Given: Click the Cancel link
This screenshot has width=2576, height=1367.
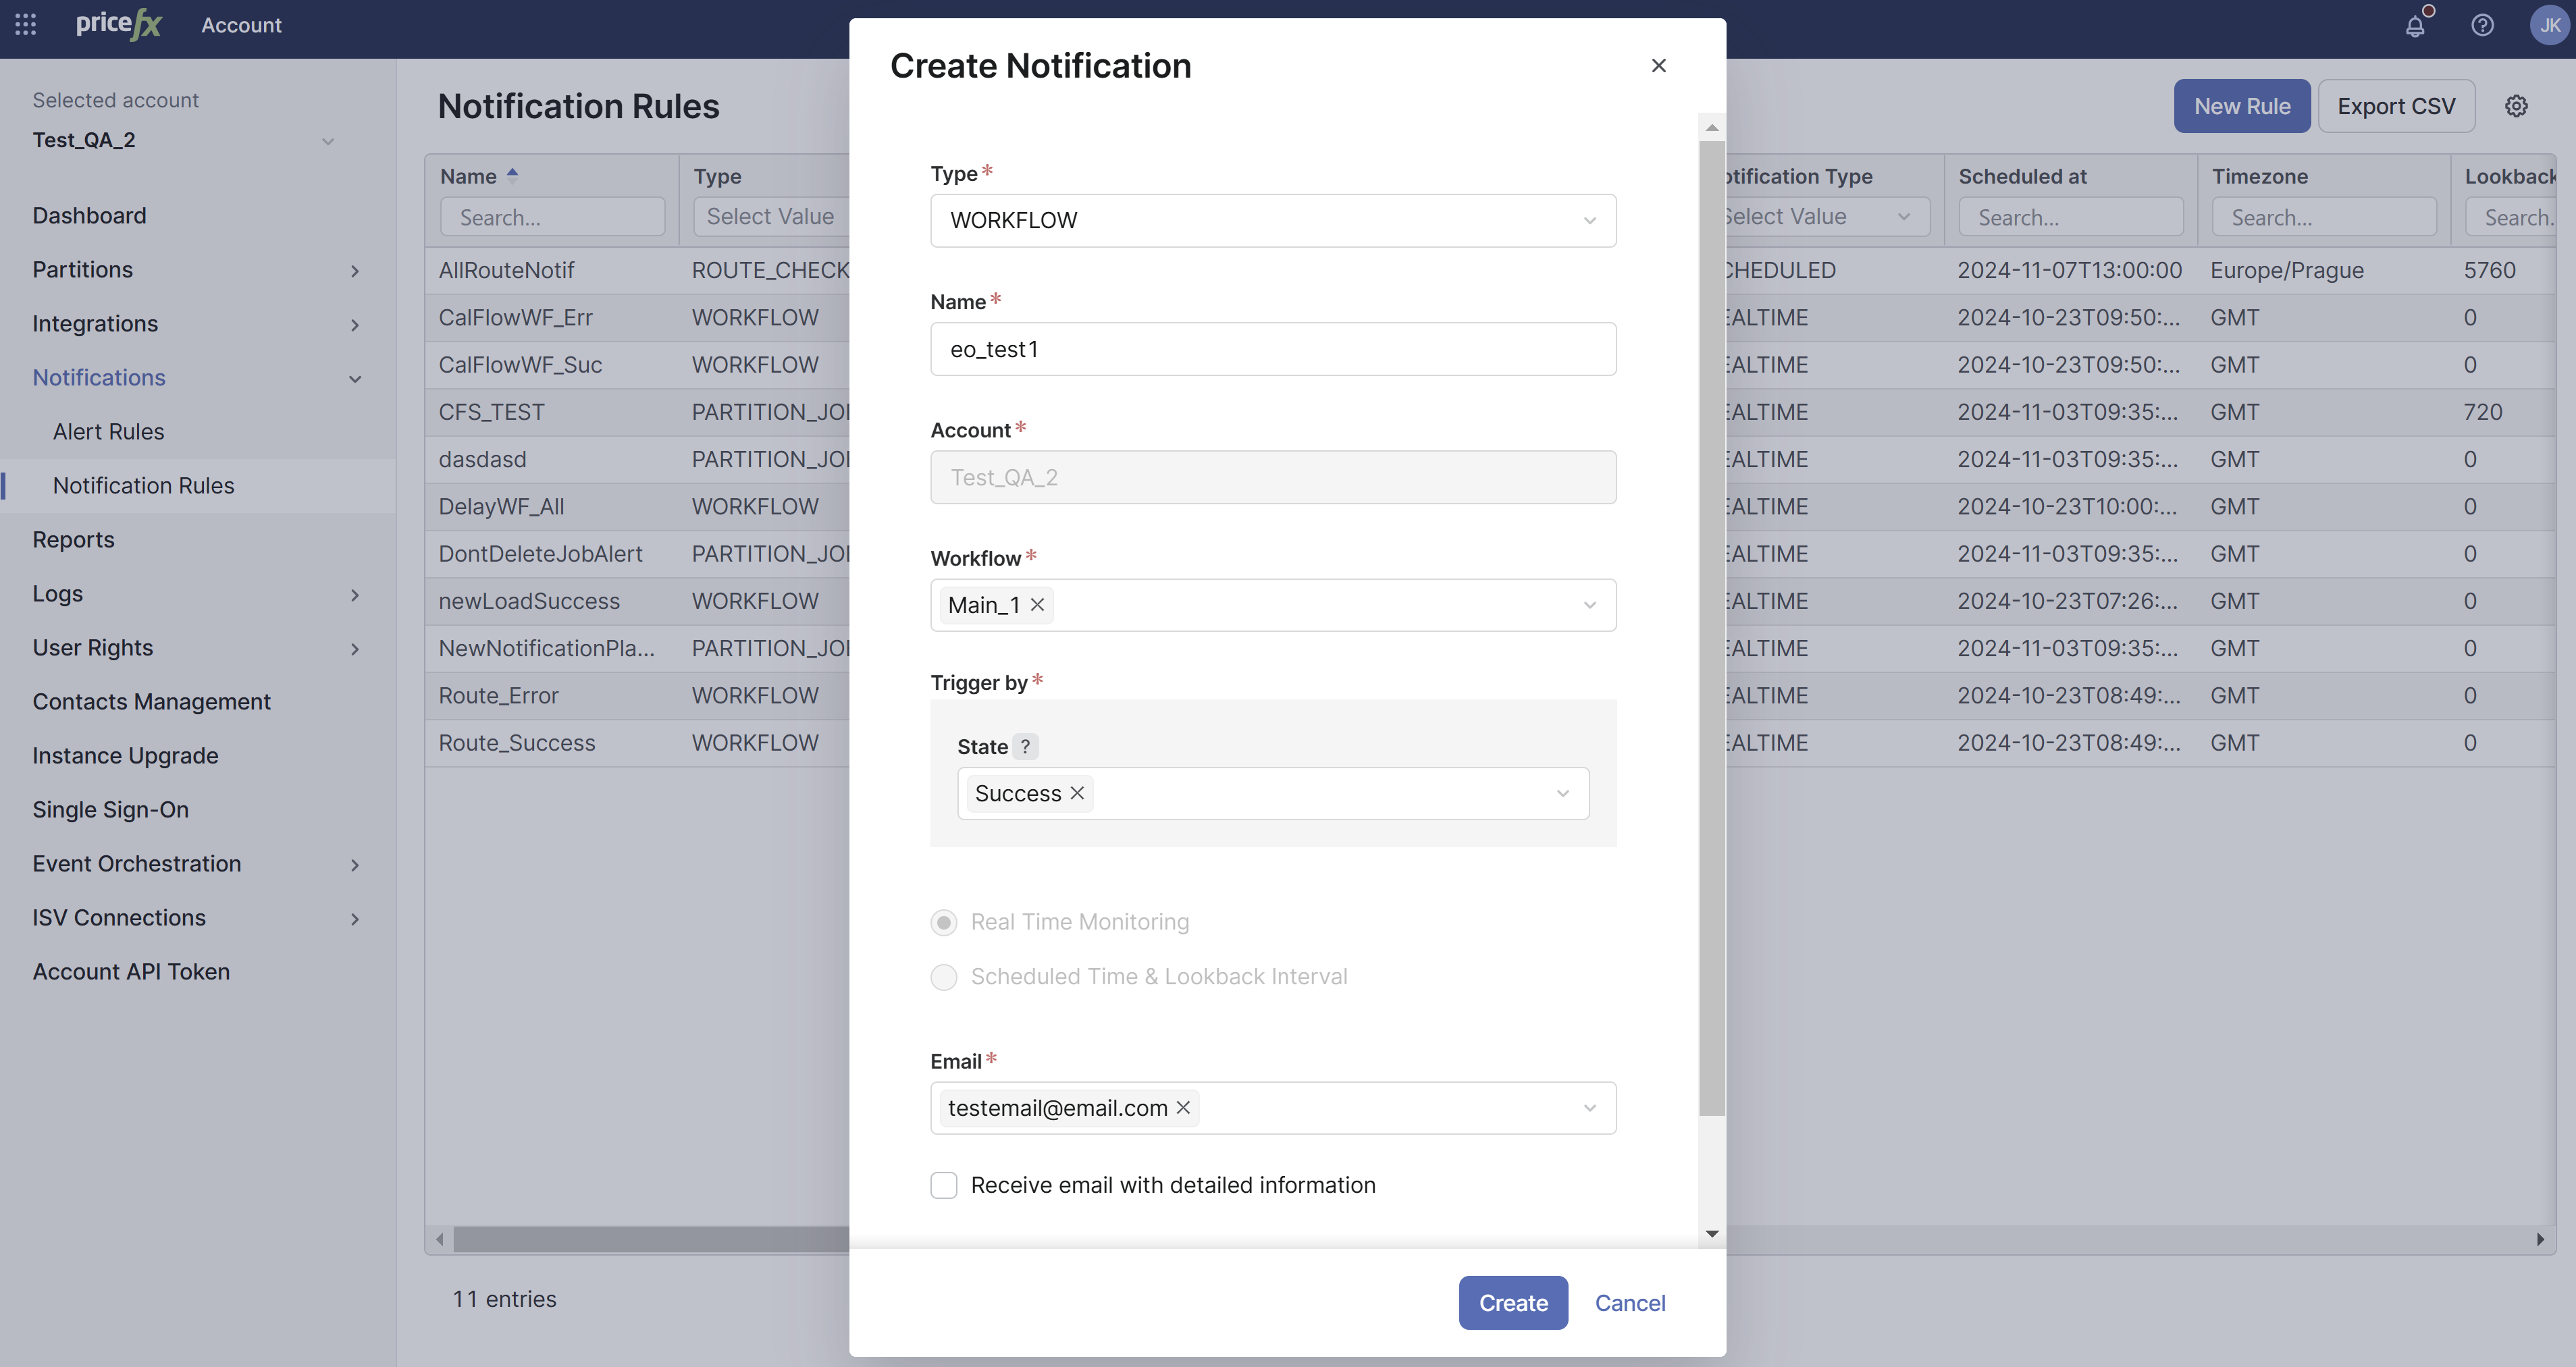Looking at the screenshot, I should [x=1629, y=1303].
